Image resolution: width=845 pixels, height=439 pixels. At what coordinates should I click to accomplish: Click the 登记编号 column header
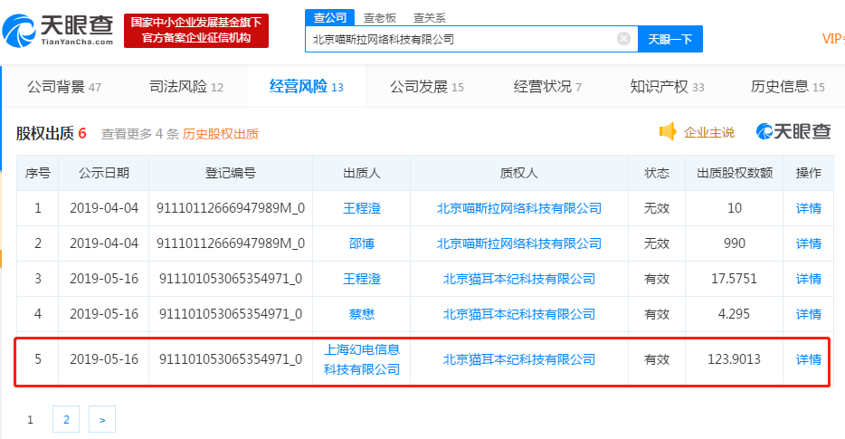[x=231, y=173]
